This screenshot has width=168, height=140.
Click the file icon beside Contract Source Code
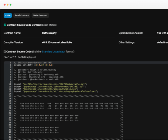[5, 52]
